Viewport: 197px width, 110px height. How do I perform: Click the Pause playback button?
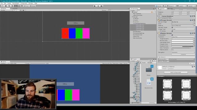pos(98,6)
